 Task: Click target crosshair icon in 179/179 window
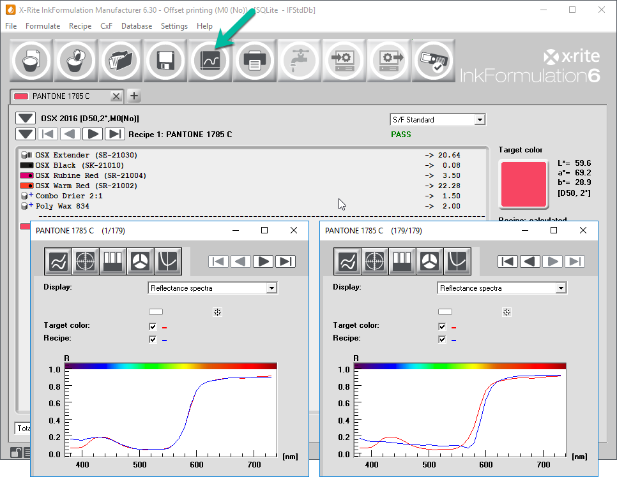[507, 312]
